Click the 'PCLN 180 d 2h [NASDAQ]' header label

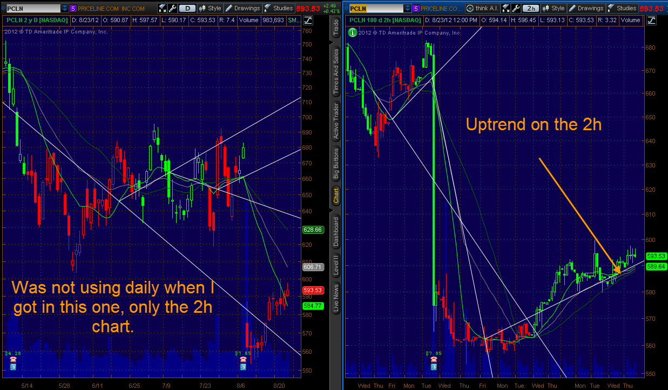[x=386, y=20]
